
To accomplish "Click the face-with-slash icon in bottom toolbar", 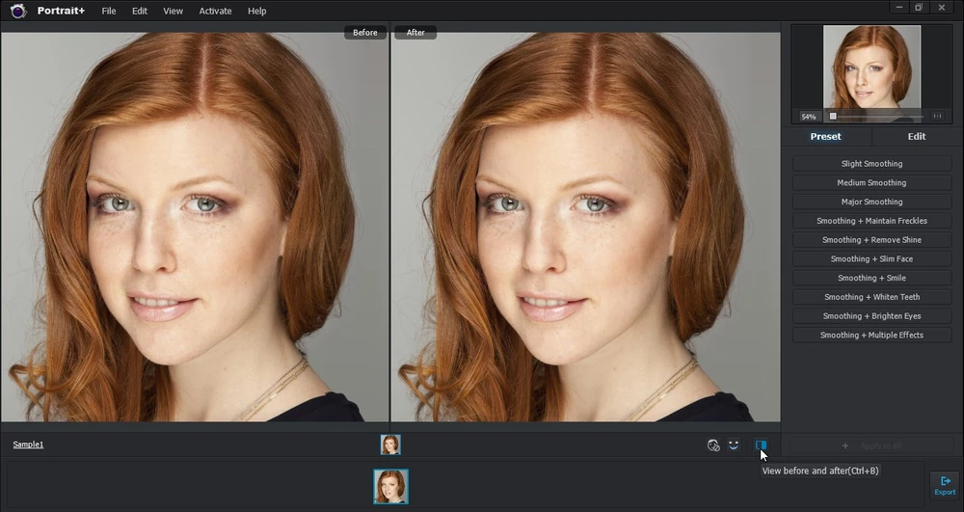I will coord(712,445).
